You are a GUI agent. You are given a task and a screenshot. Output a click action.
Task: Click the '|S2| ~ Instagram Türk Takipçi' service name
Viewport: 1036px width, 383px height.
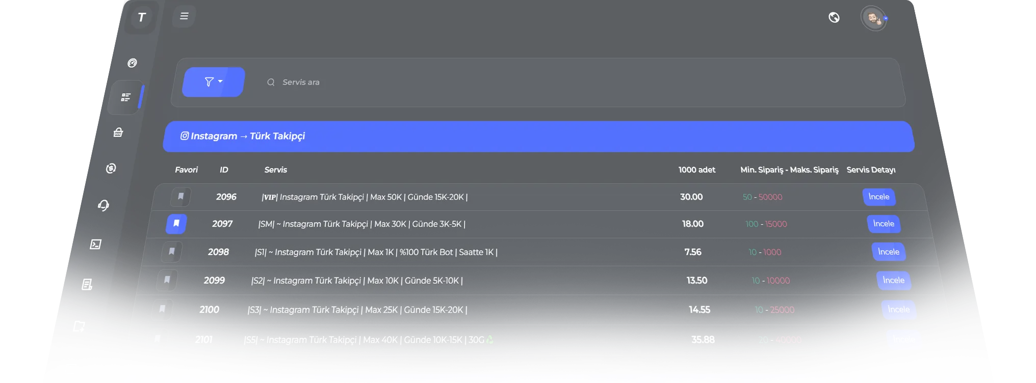[357, 281]
